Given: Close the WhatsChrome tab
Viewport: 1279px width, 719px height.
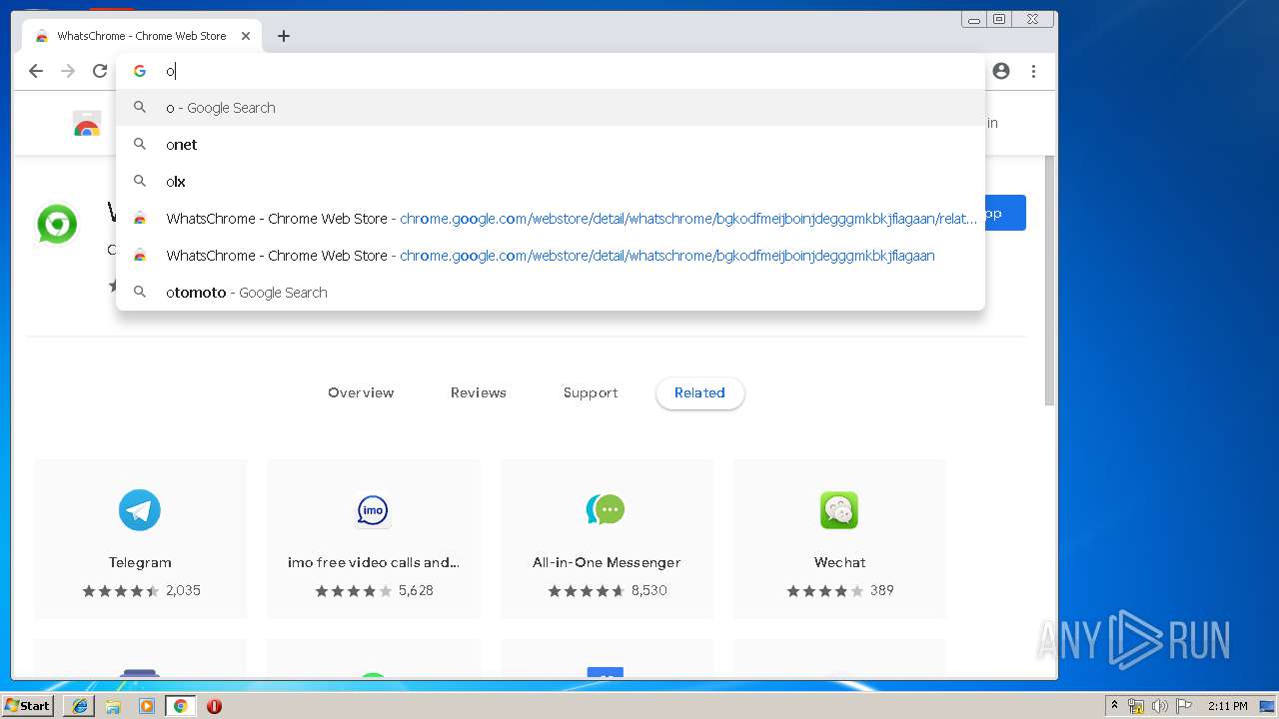Looking at the screenshot, I should 246,36.
